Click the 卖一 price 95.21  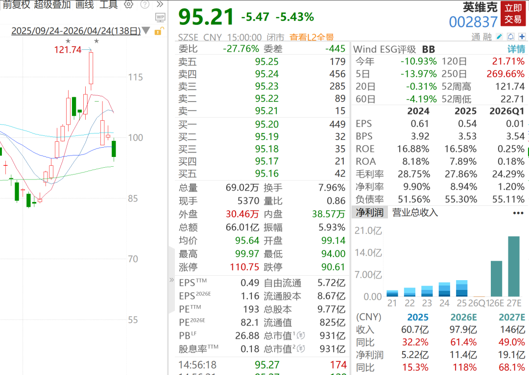point(266,111)
